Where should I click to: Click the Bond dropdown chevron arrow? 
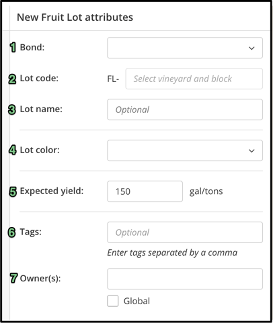click(x=251, y=48)
